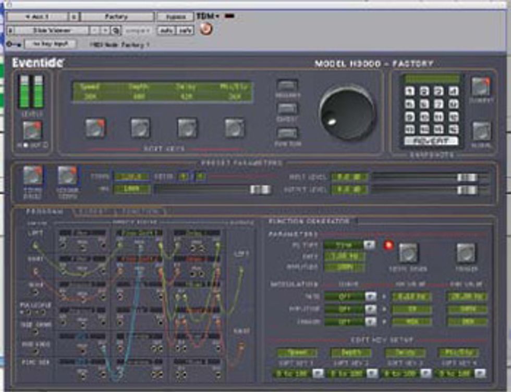Screen dimensions: 511x392
Task: Click the Expert mode button
Action: click(287, 109)
